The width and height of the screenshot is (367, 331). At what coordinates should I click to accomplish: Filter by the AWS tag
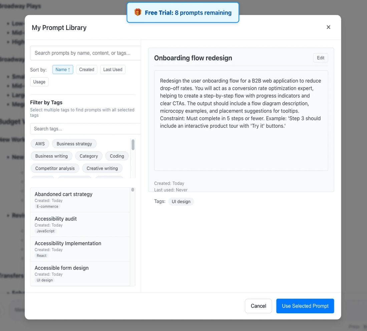point(40,144)
